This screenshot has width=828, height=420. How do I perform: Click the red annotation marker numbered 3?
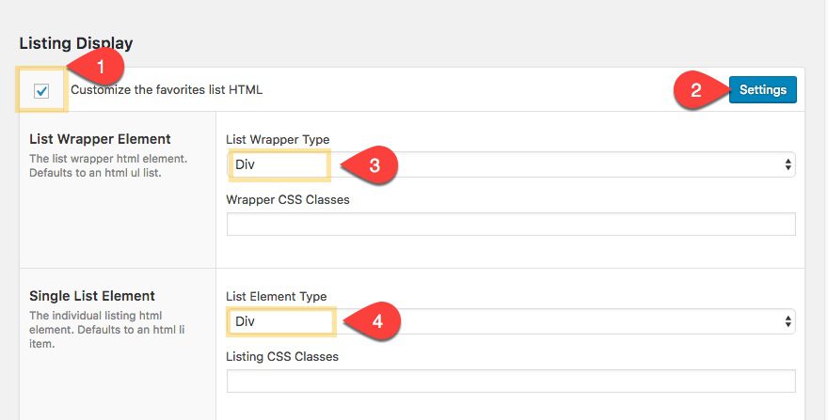(x=374, y=166)
